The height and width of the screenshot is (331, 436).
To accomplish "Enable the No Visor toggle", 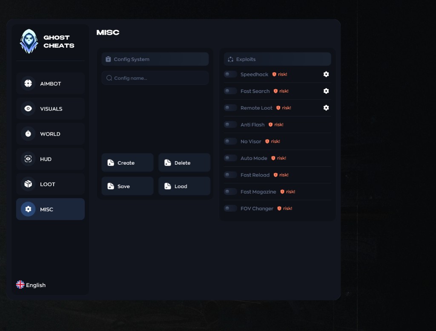I will pos(230,141).
